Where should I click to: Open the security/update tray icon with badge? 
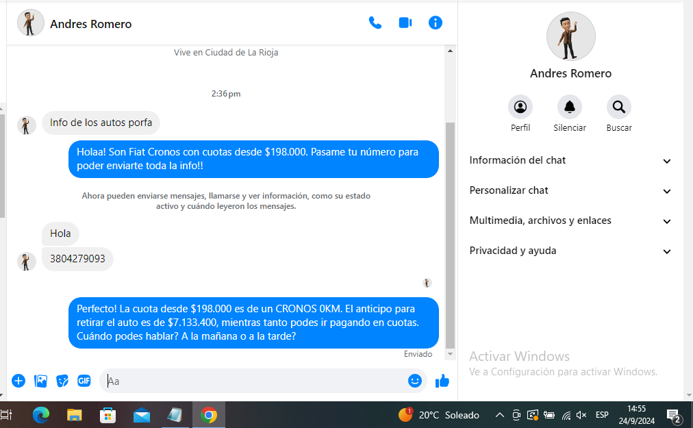tap(533, 415)
